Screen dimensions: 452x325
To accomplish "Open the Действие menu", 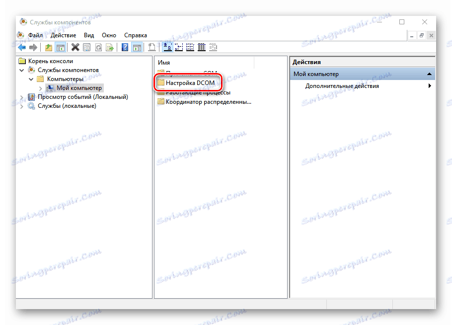I will click(x=64, y=35).
